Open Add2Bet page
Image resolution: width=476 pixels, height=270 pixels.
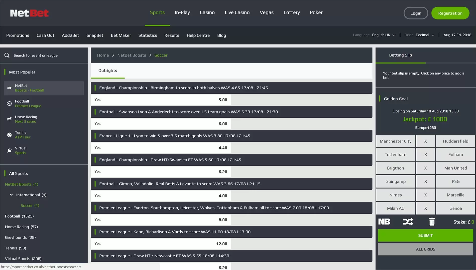[70, 35]
